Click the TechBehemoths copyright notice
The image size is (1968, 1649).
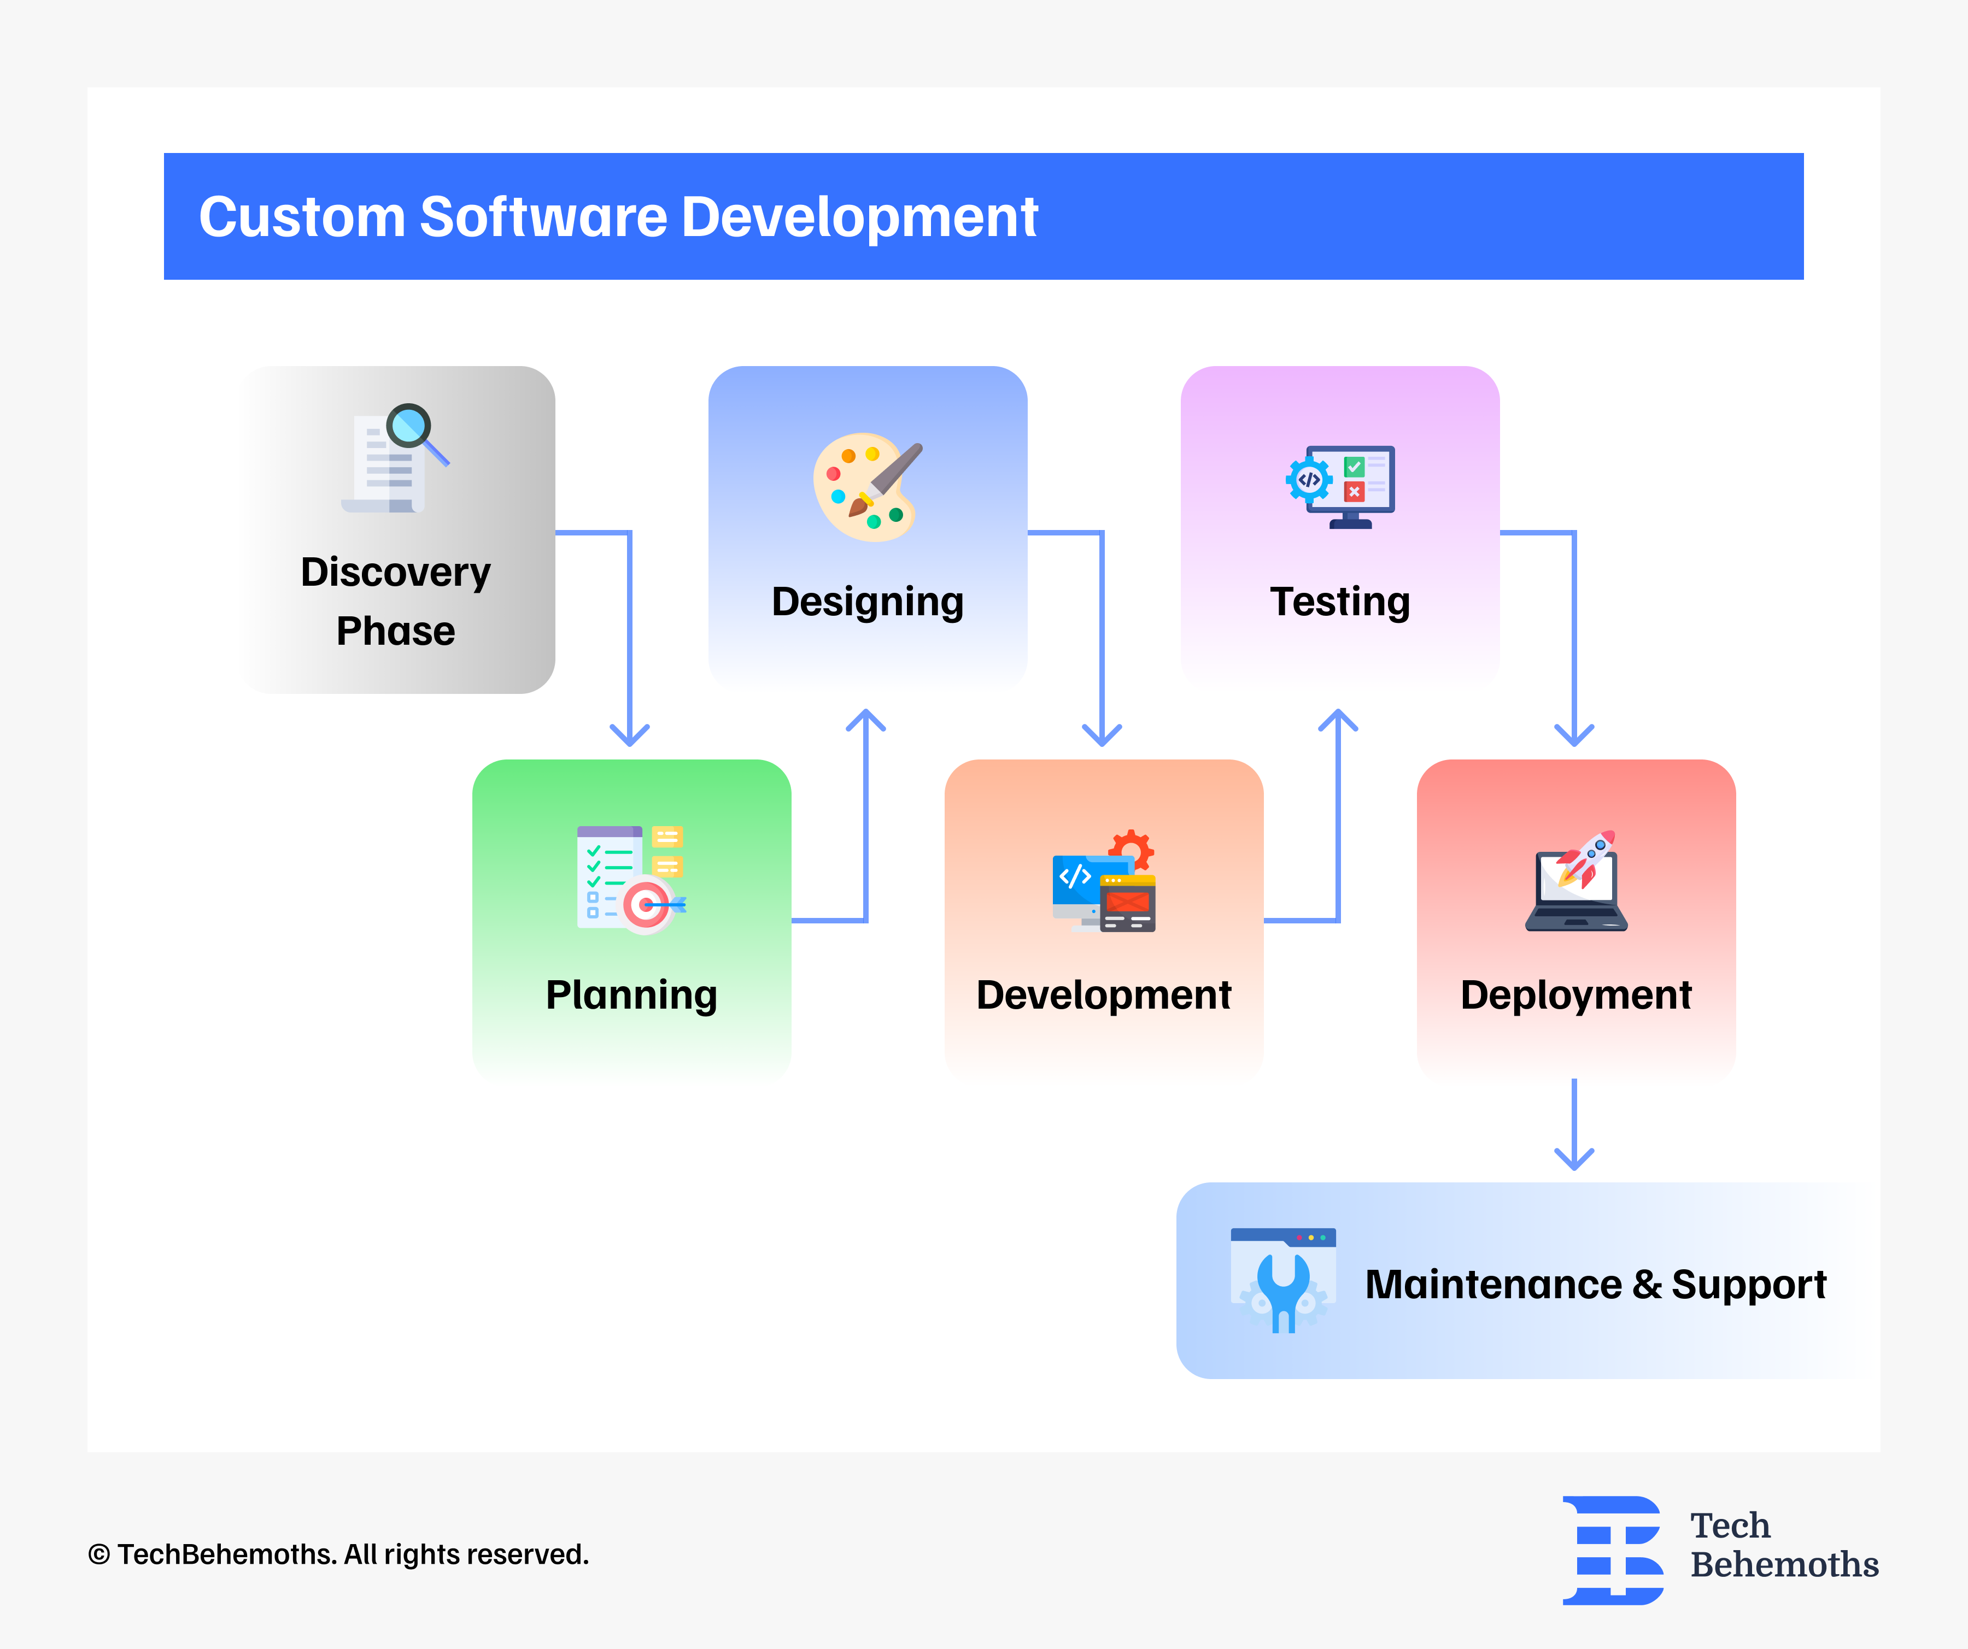[338, 1554]
